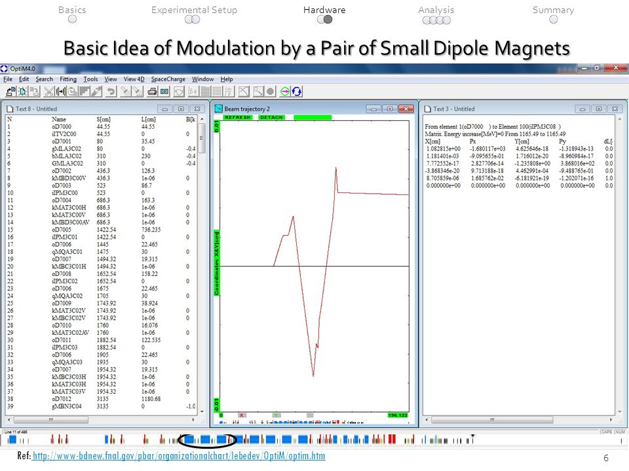
Task: Click the Print toolbar icon
Action: point(152,92)
